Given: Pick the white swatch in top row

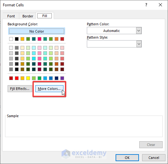Looking at the screenshot, I should coord(11,39).
